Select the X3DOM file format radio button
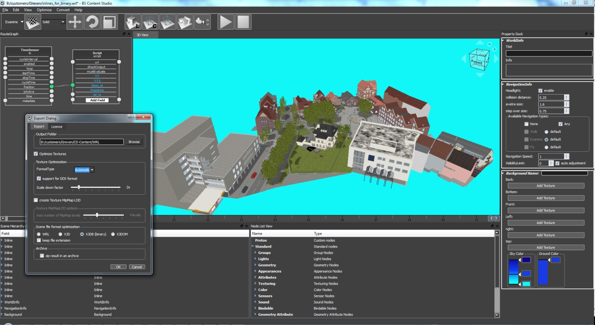 pyautogui.click(x=113, y=234)
